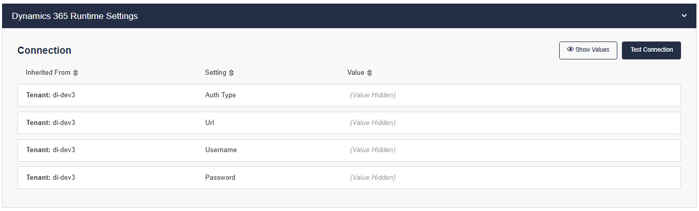The height and width of the screenshot is (211, 699).
Task: Collapse the Dynamics 365 Runtime Settings panel
Action: 684,16
